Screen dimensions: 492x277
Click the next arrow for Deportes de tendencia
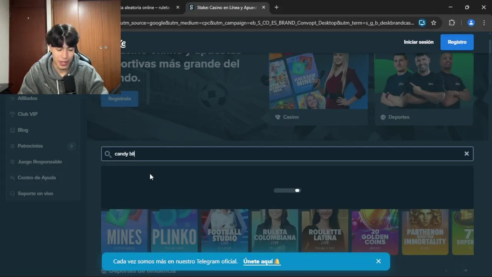coord(465,270)
